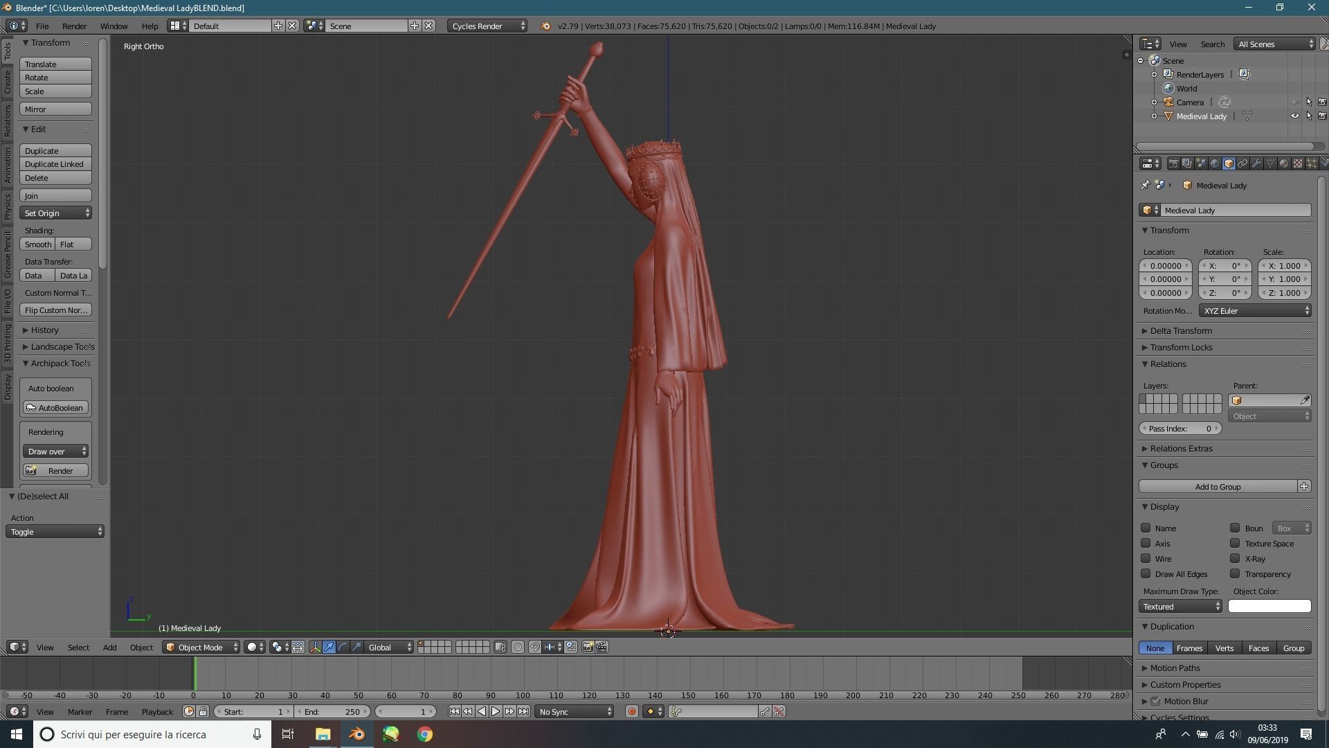Open the File menu
Screen dimensions: 1329x748
click(x=42, y=26)
